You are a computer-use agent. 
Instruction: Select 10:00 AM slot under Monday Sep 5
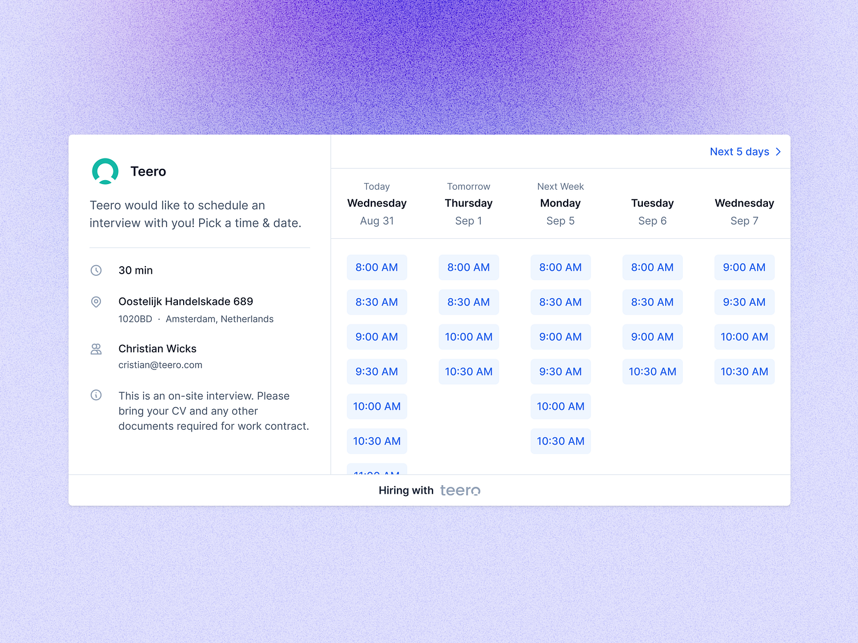[x=560, y=406]
